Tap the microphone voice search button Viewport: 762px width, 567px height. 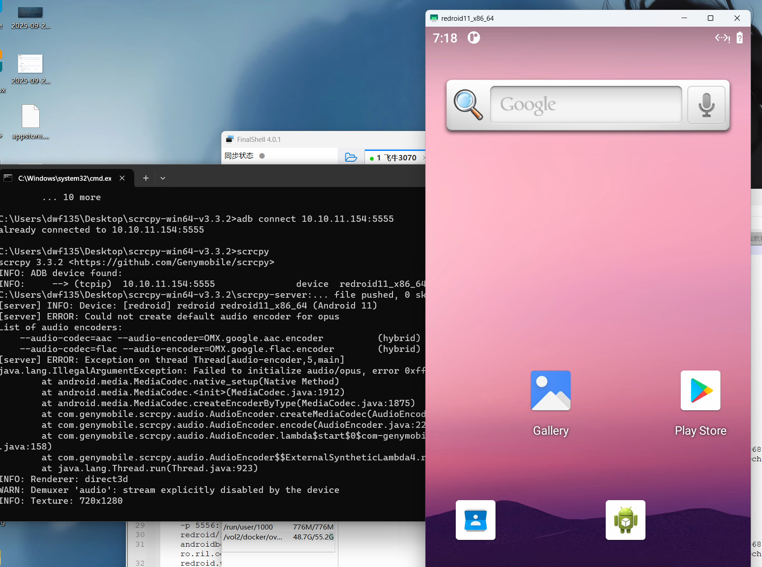click(706, 105)
